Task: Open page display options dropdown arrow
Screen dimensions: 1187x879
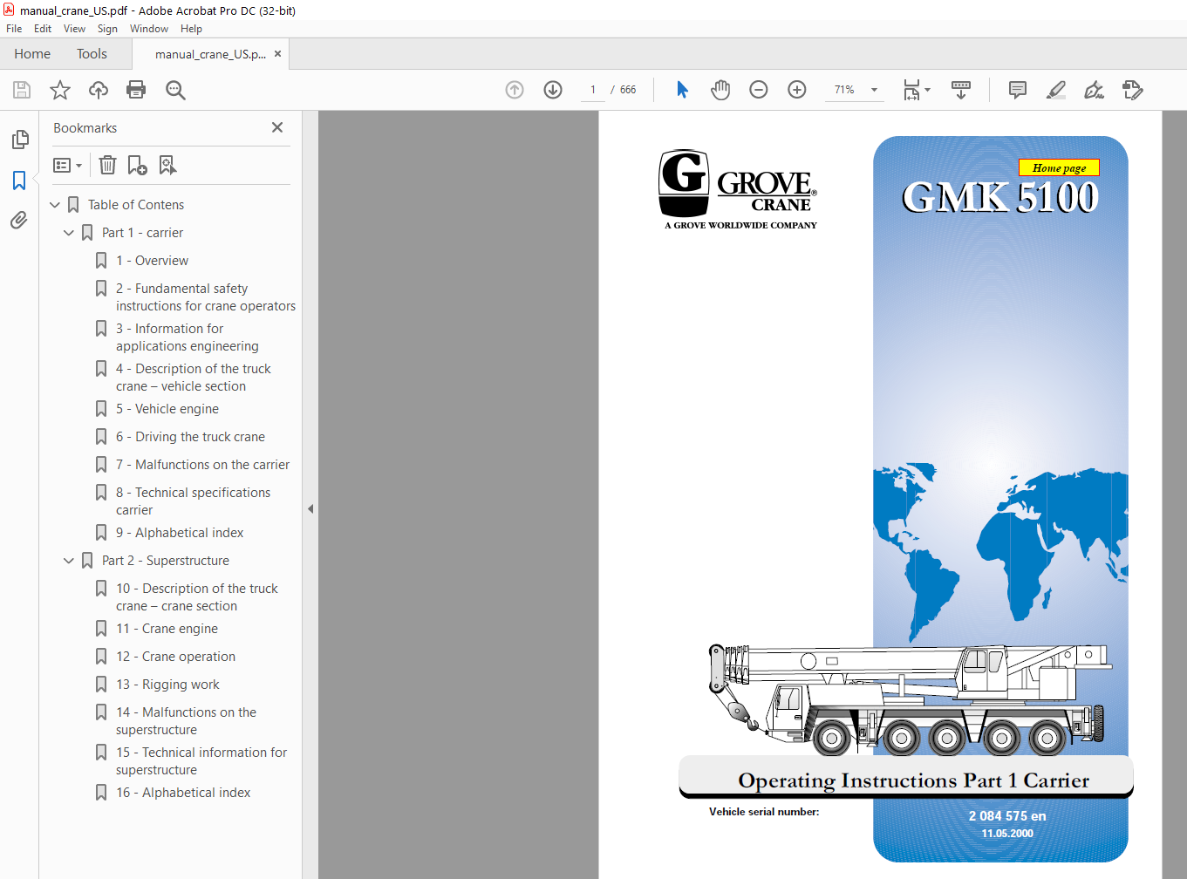Action: (927, 90)
